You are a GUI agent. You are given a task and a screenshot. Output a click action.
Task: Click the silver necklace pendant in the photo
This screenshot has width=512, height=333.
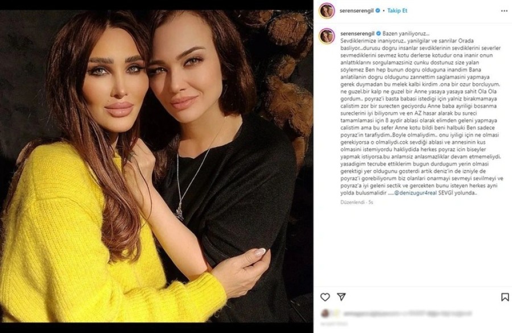tap(179, 211)
